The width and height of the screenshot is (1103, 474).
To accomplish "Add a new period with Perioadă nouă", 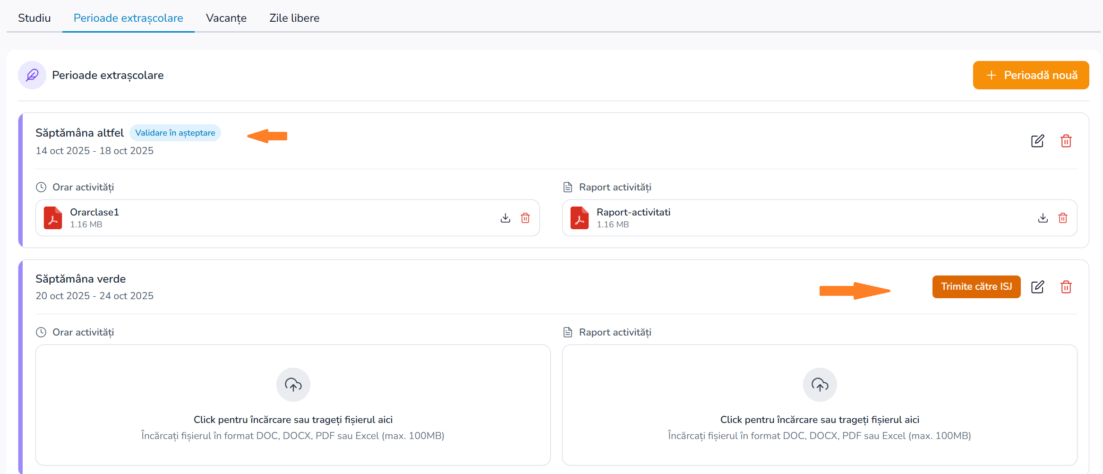I will click(x=1031, y=75).
